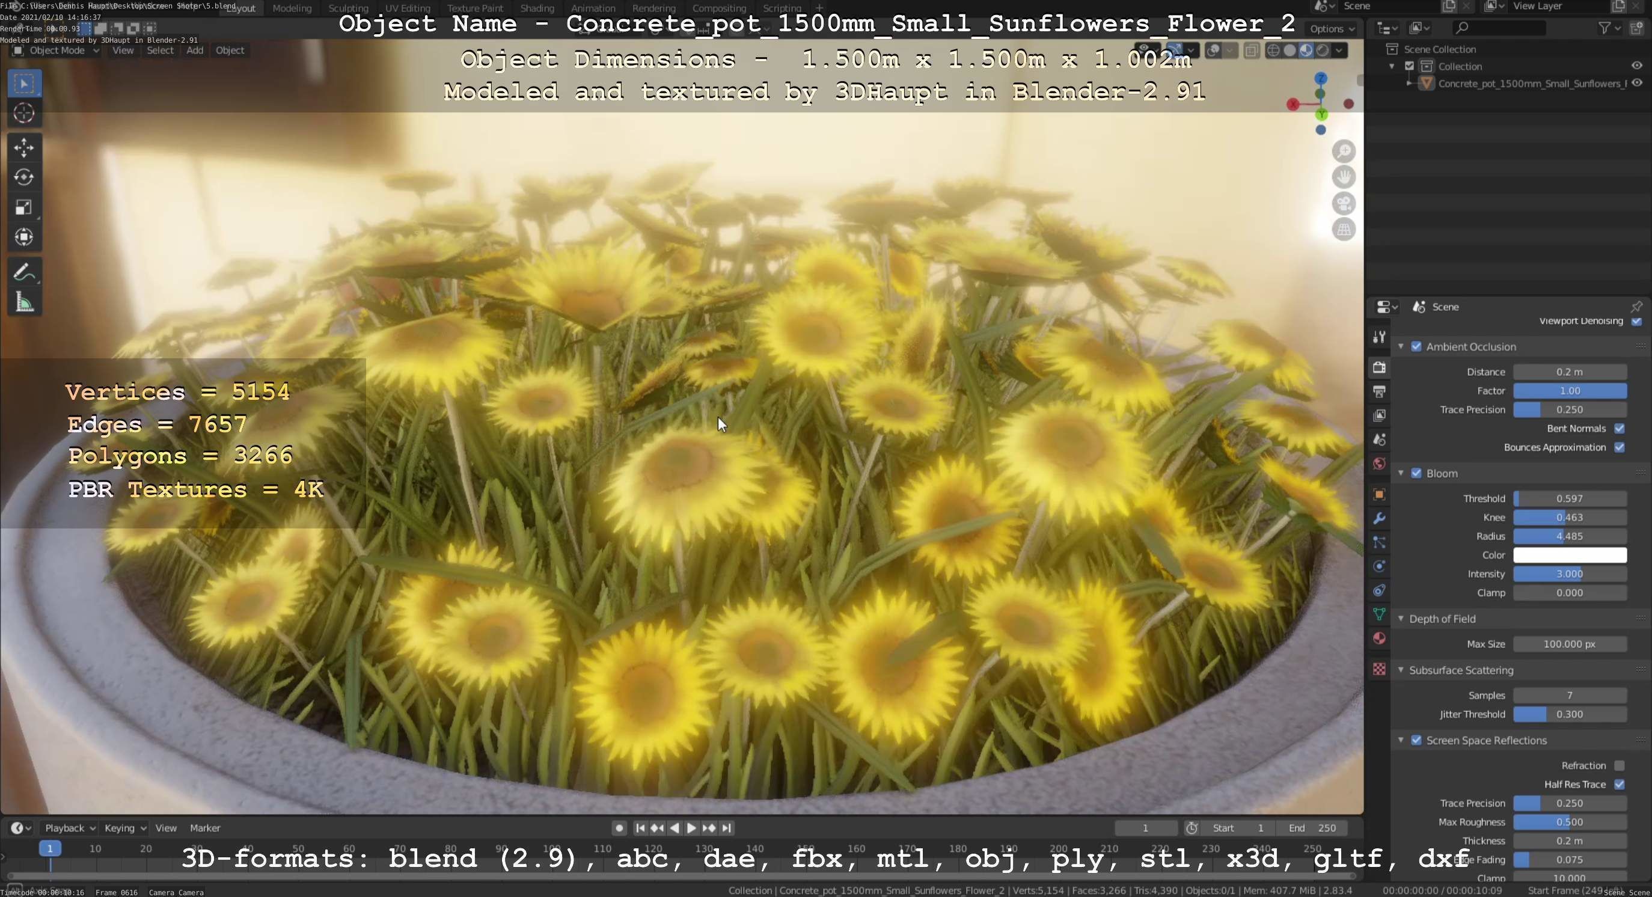Disable the Bloom checkbox
This screenshot has height=897, width=1652.
click(x=1416, y=473)
